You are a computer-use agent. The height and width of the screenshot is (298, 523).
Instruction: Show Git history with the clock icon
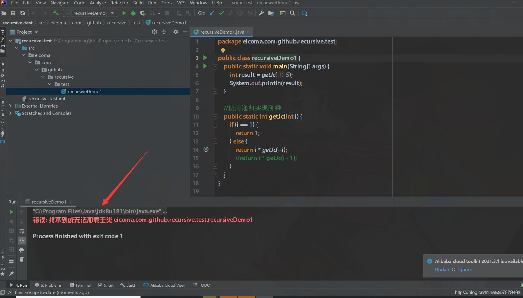tap(240, 13)
